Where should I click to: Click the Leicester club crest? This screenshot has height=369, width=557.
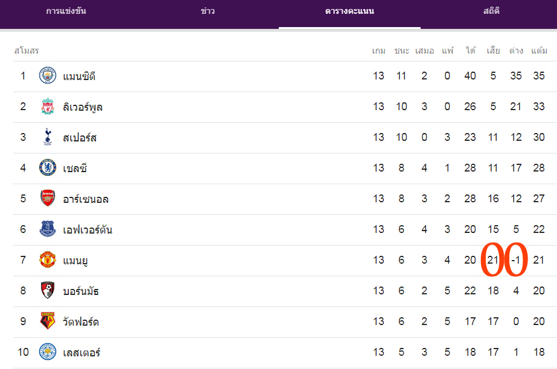pos(48,352)
